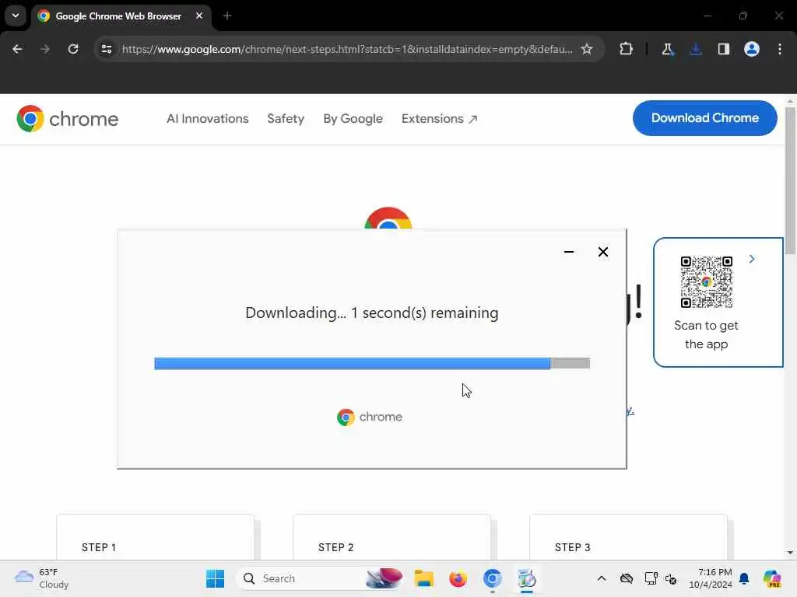Viewport: 797px width, 597px height.
Task: Click the muted volume tray icon
Action: (670, 578)
